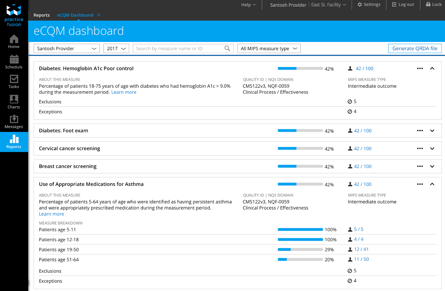Open the All MIPS measure type dropdown
Viewport: 445px width, 291px height.
(x=268, y=48)
